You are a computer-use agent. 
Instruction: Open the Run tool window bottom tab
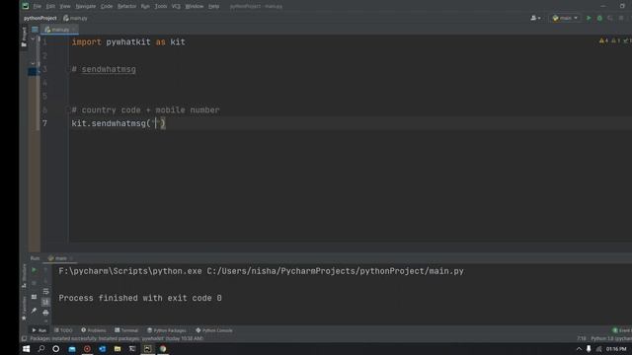tap(39, 330)
